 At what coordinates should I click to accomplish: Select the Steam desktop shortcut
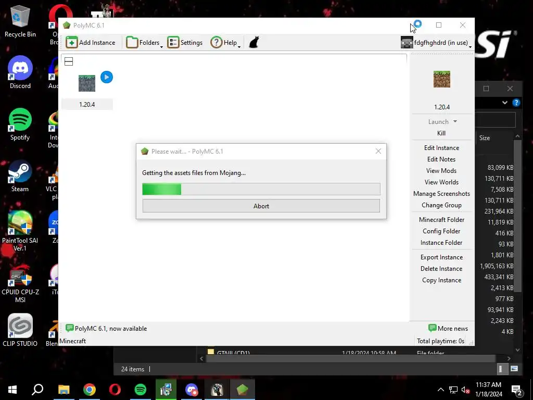[x=20, y=176]
